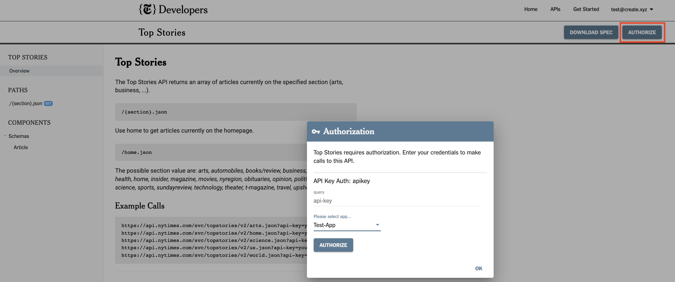
Task: Click the PATHS sidebar heading
Action: (x=18, y=90)
